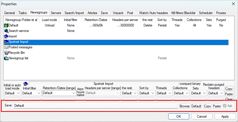Select the Newsgroup list icon
Viewport: 238px width, 122px height.
pyautogui.click(x=6, y=58)
